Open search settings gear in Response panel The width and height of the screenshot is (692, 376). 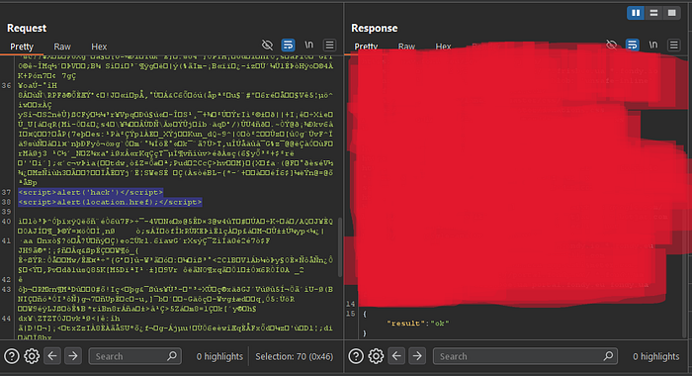(x=376, y=356)
